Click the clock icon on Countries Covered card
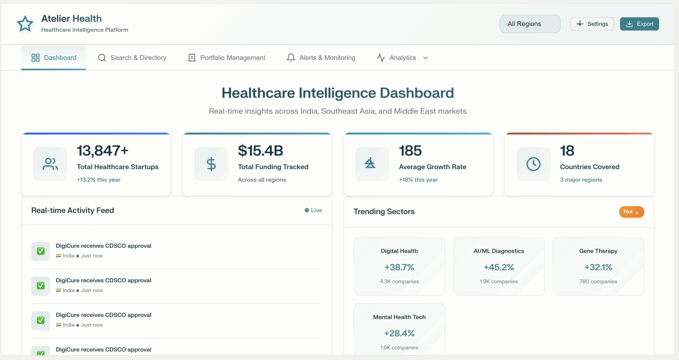The image size is (679, 360). 533,164
